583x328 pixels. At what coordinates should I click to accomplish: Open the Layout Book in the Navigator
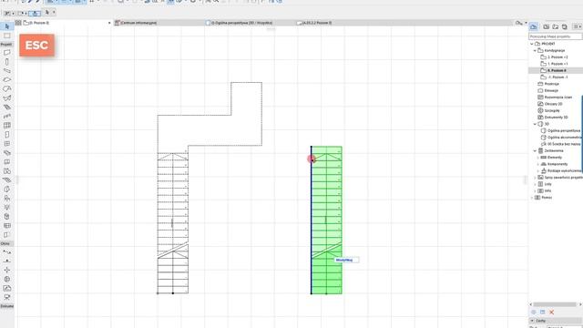pos(556,26)
